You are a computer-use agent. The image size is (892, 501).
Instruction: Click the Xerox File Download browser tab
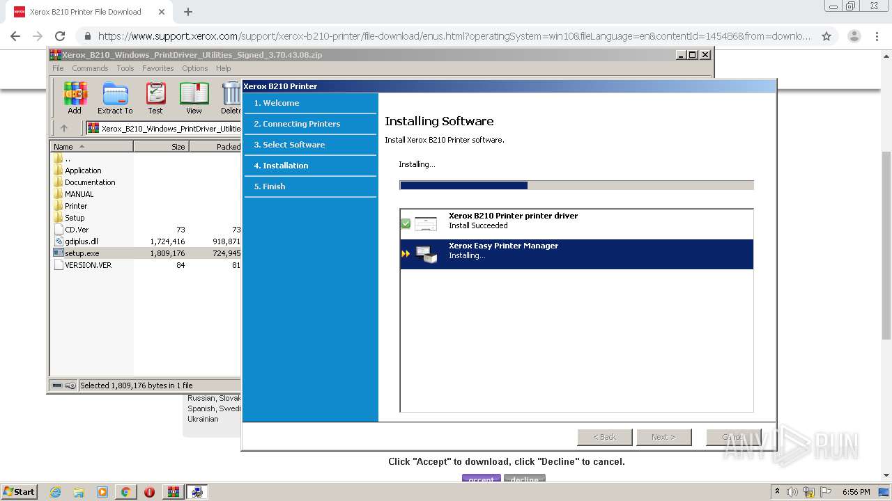pyautogui.click(x=86, y=12)
